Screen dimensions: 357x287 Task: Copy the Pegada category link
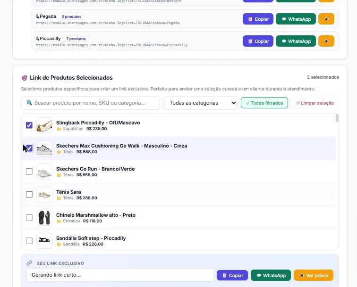258,19
